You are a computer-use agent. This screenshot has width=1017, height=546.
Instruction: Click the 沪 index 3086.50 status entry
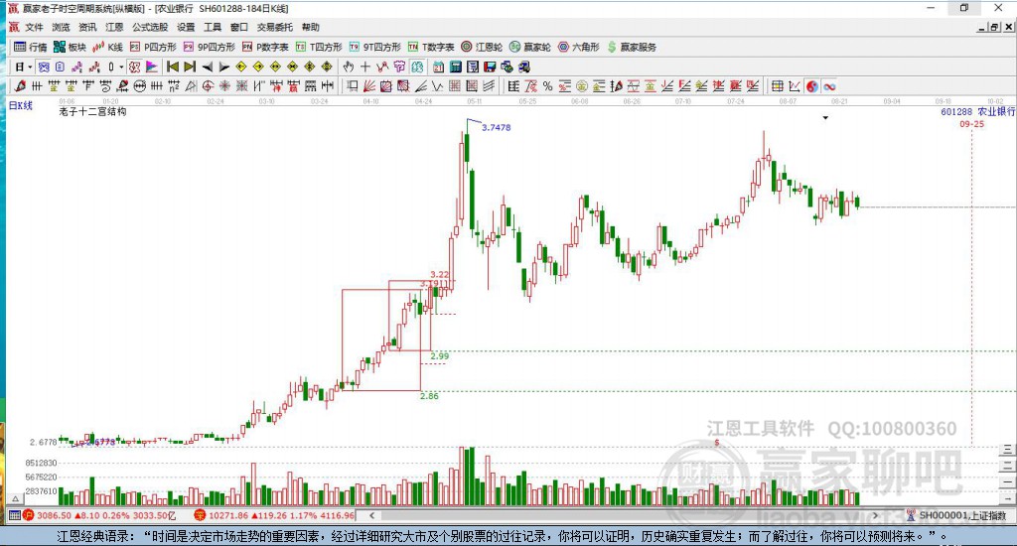(x=100, y=515)
